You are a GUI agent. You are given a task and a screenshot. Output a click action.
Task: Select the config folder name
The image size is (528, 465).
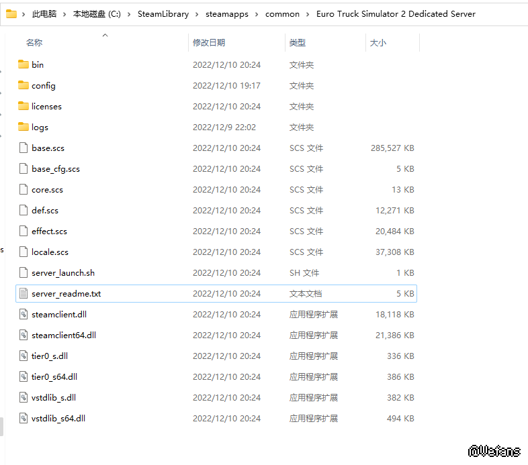[44, 86]
